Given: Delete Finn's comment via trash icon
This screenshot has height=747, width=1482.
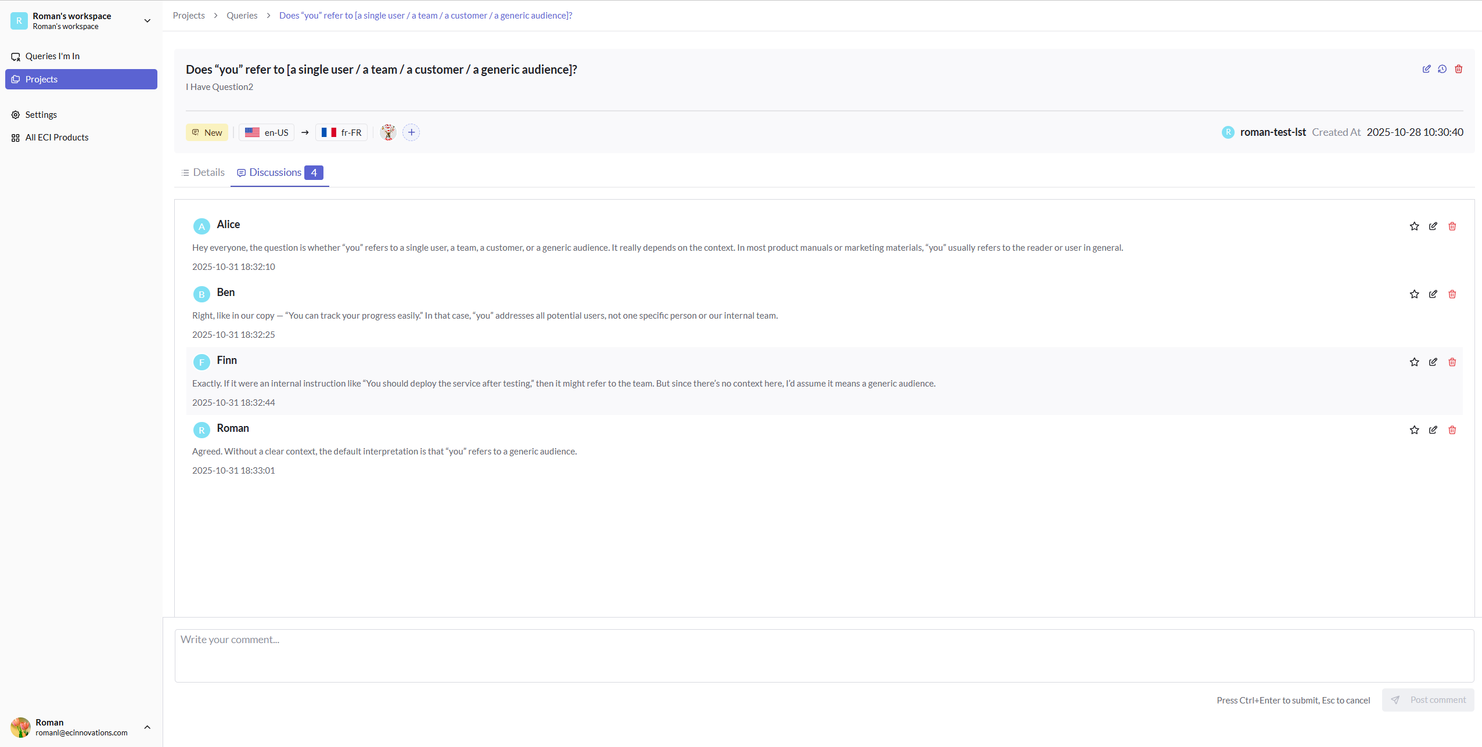Looking at the screenshot, I should tap(1452, 362).
